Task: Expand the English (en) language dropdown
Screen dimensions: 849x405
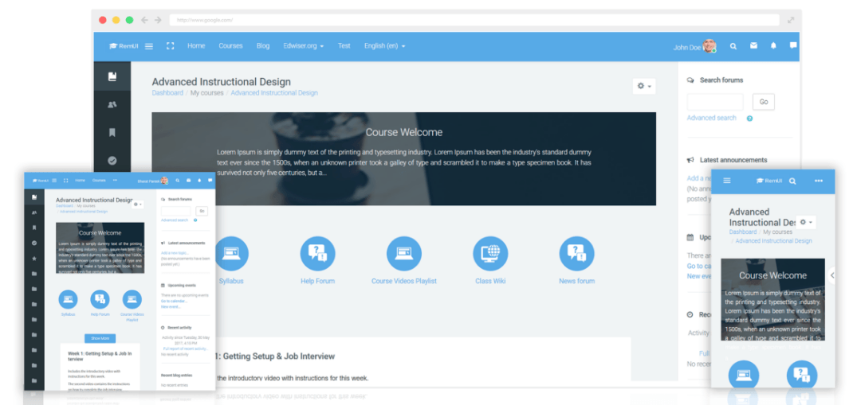Action: point(384,46)
